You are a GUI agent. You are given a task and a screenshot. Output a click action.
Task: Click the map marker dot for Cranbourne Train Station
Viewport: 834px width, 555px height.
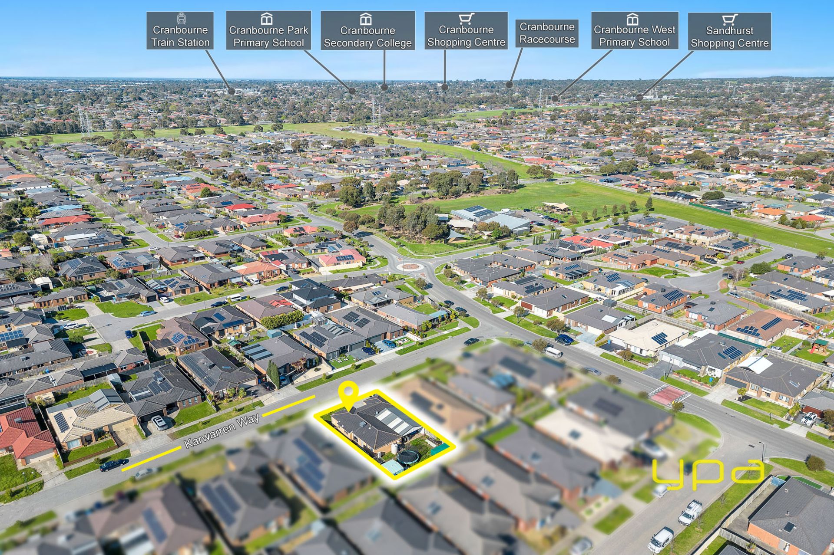[x=232, y=92]
